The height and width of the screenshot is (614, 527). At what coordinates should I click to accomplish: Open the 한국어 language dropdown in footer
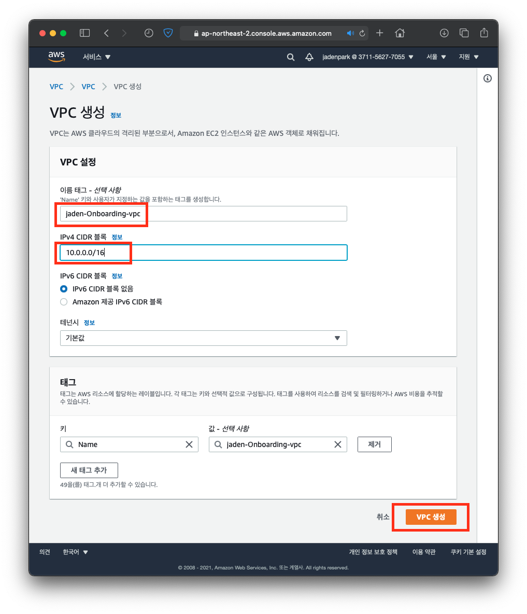pyautogui.click(x=75, y=552)
